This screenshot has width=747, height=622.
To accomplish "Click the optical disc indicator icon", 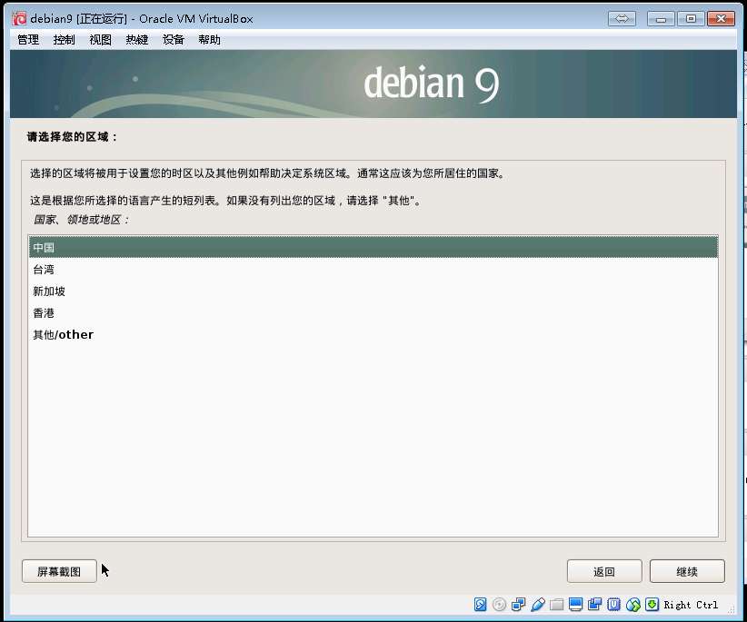I will click(x=499, y=605).
